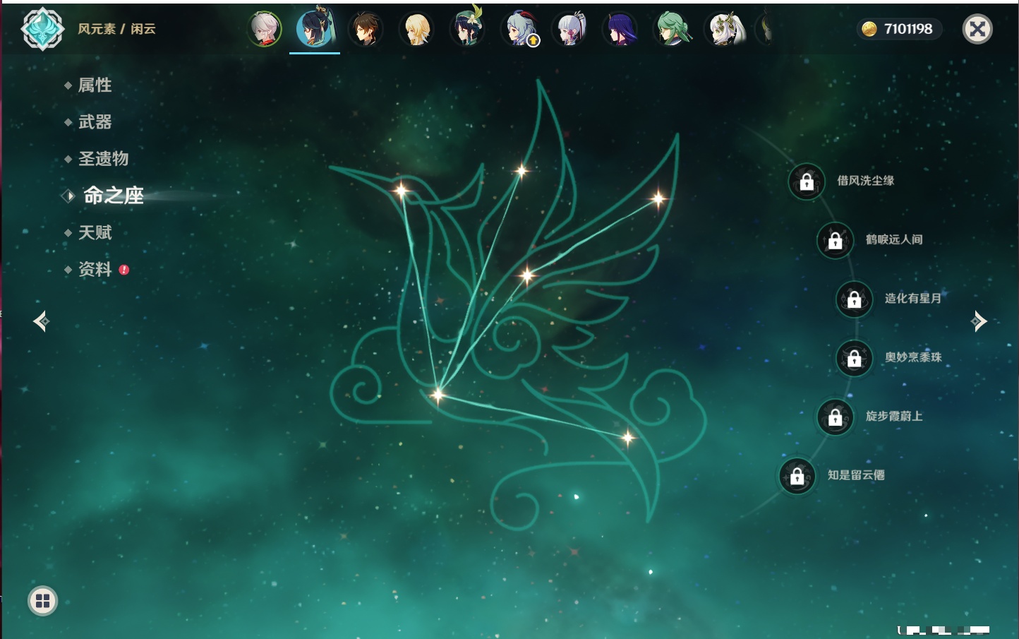Click the 鹤唳远人间 label text
Viewport: 1019px width, 639px height.
pos(894,239)
